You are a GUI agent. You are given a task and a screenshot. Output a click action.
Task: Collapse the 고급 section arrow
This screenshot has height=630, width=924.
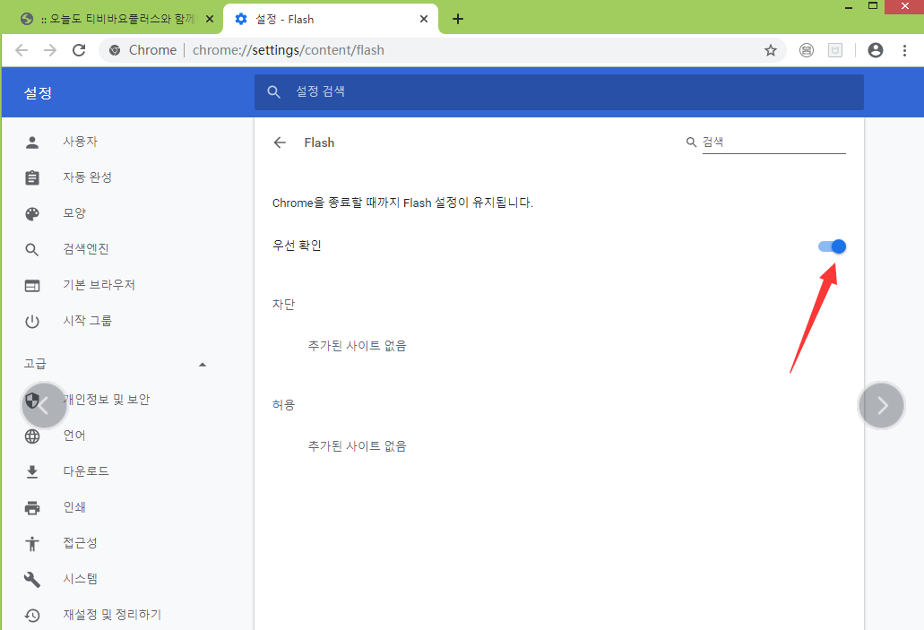203,364
